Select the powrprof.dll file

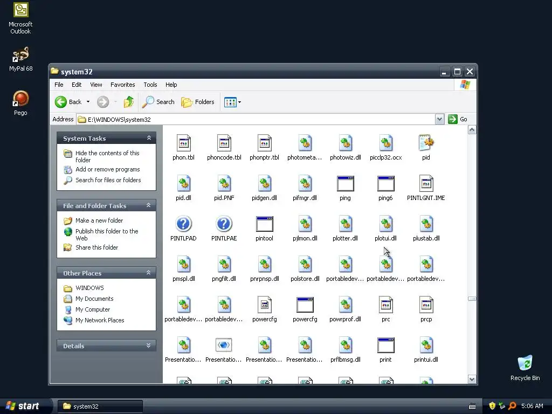pyautogui.click(x=346, y=309)
